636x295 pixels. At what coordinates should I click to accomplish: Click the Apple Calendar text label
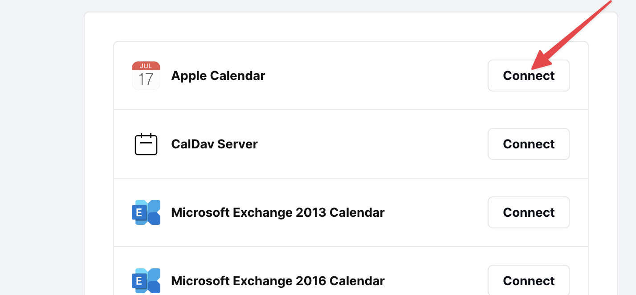[x=218, y=75]
